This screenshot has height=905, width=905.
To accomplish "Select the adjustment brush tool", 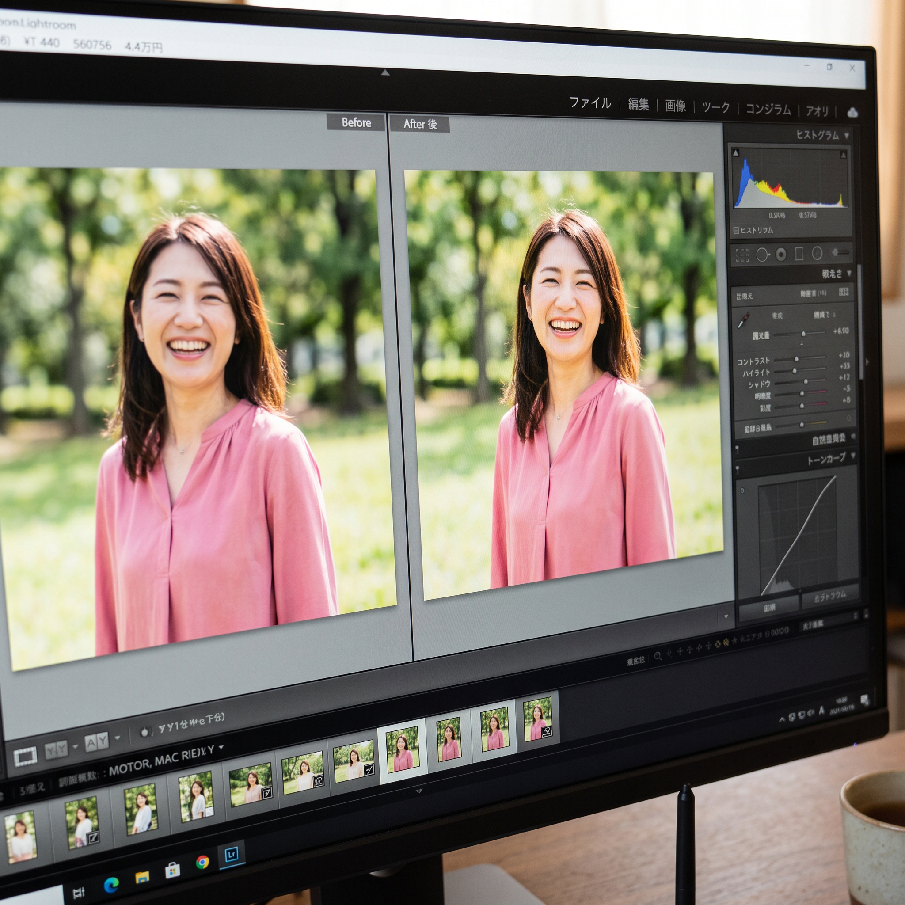I will [840, 252].
